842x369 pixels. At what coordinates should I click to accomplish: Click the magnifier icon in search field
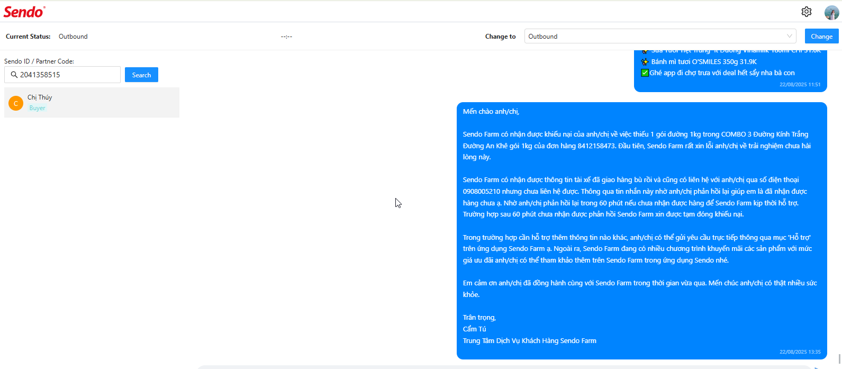point(14,75)
